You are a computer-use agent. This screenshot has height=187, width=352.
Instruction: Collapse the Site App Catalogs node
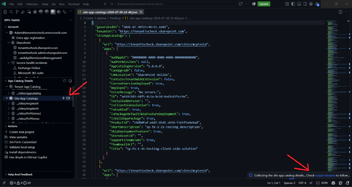point(7,98)
